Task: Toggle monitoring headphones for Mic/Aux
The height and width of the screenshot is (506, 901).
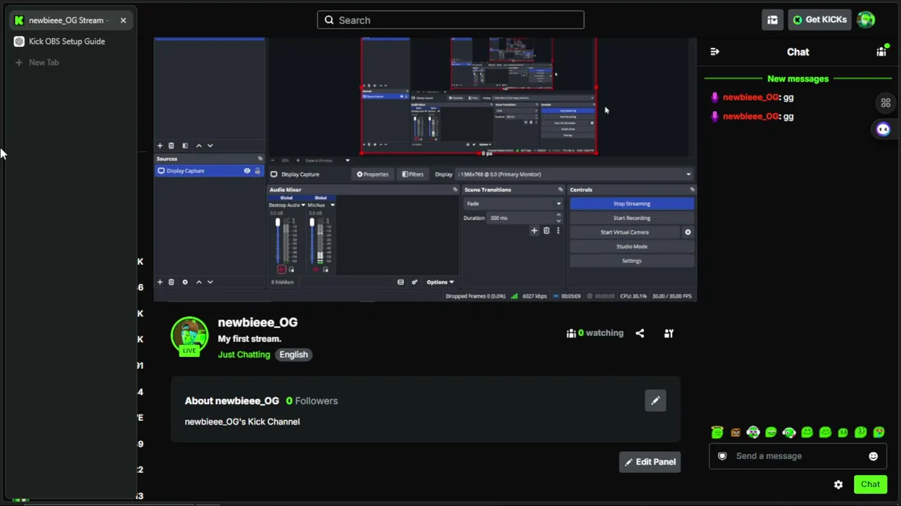Action: click(x=325, y=269)
